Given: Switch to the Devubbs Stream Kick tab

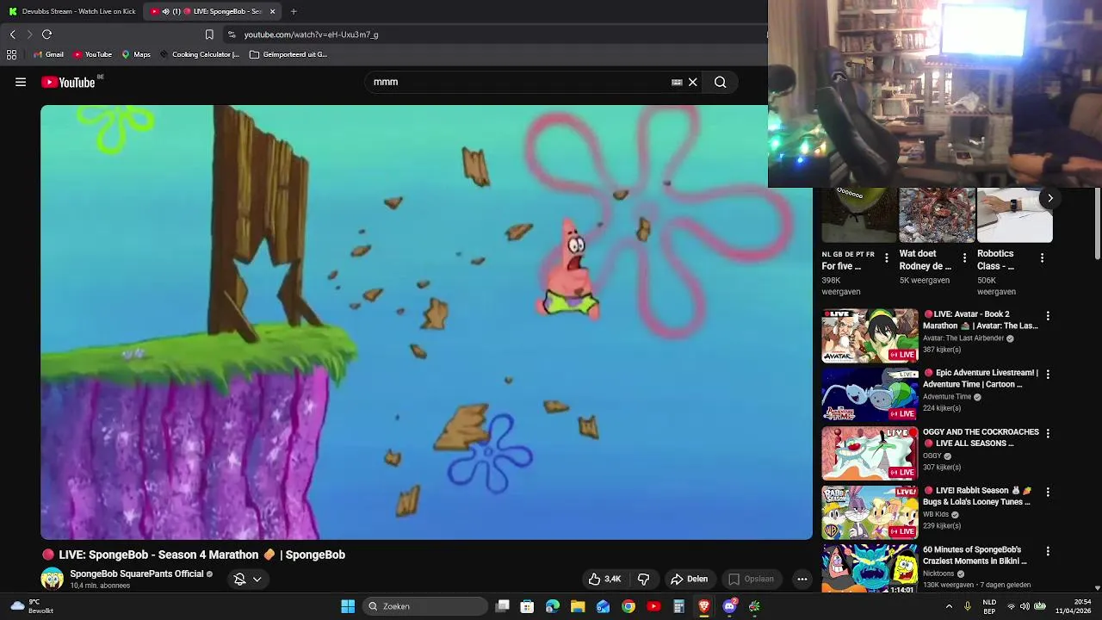Looking at the screenshot, I should coord(71,11).
